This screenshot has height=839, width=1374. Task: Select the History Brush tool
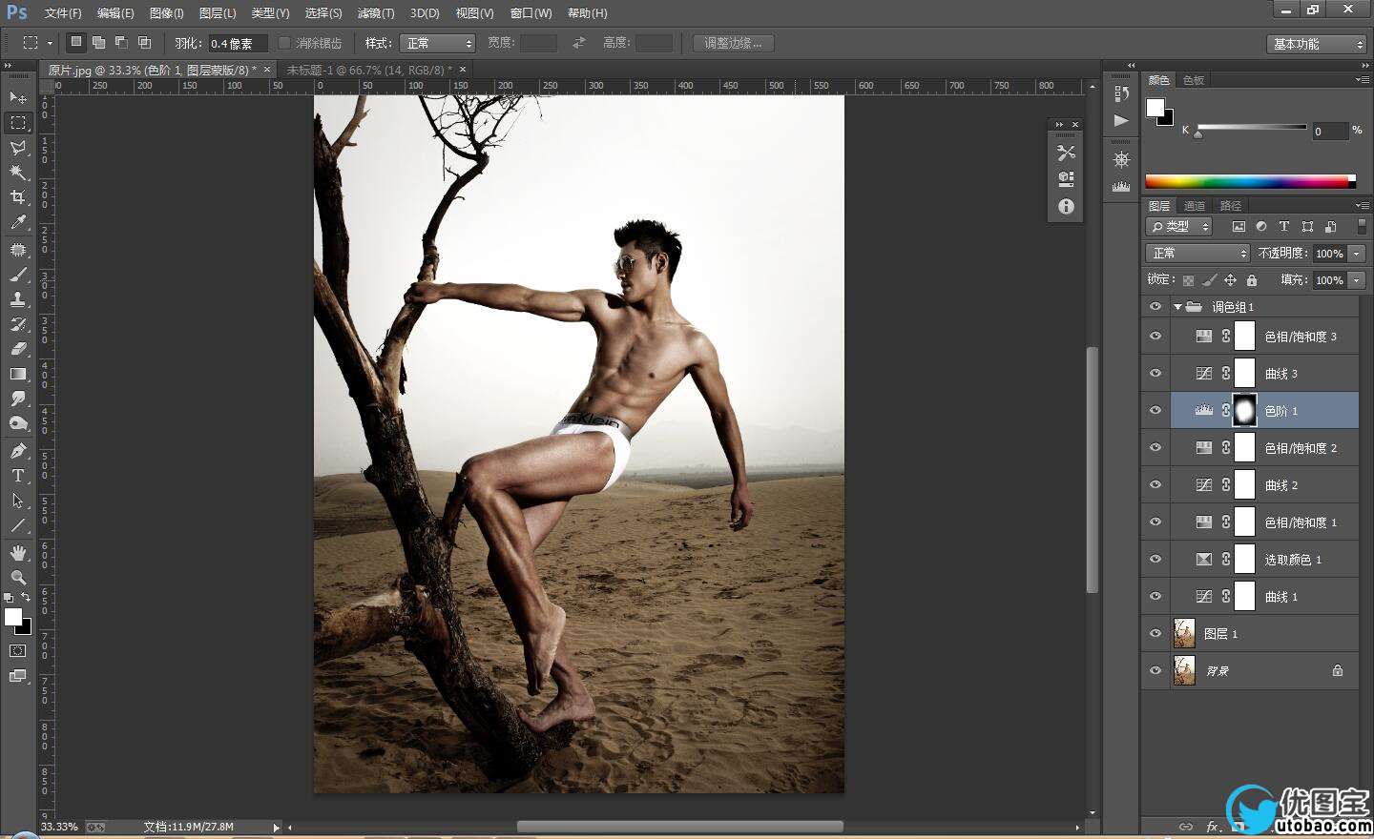point(18,324)
